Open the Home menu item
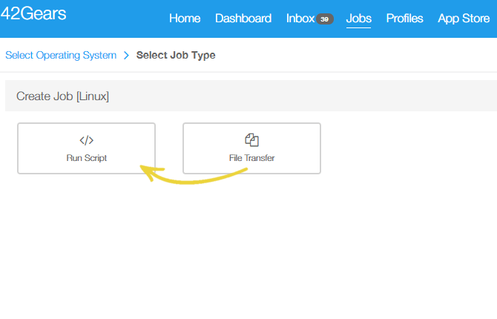The height and width of the screenshot is (319, 497). pyautogui.click(x=185, y=19)
